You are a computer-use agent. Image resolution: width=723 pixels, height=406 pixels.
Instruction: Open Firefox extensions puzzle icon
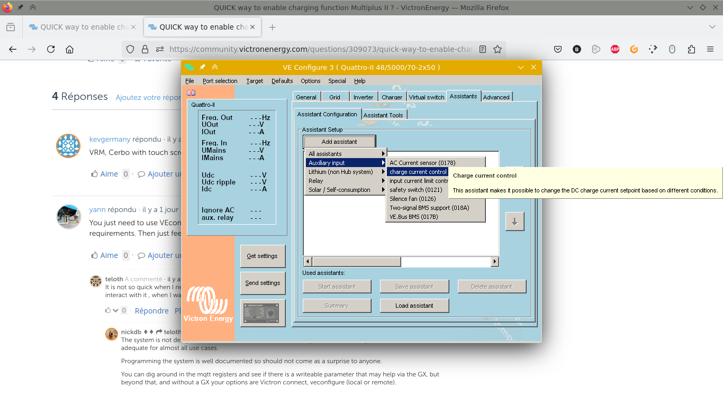point(691,49)
